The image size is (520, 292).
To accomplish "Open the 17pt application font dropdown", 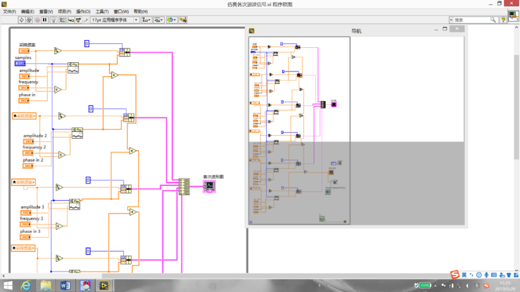I will [x=114, y=20].
